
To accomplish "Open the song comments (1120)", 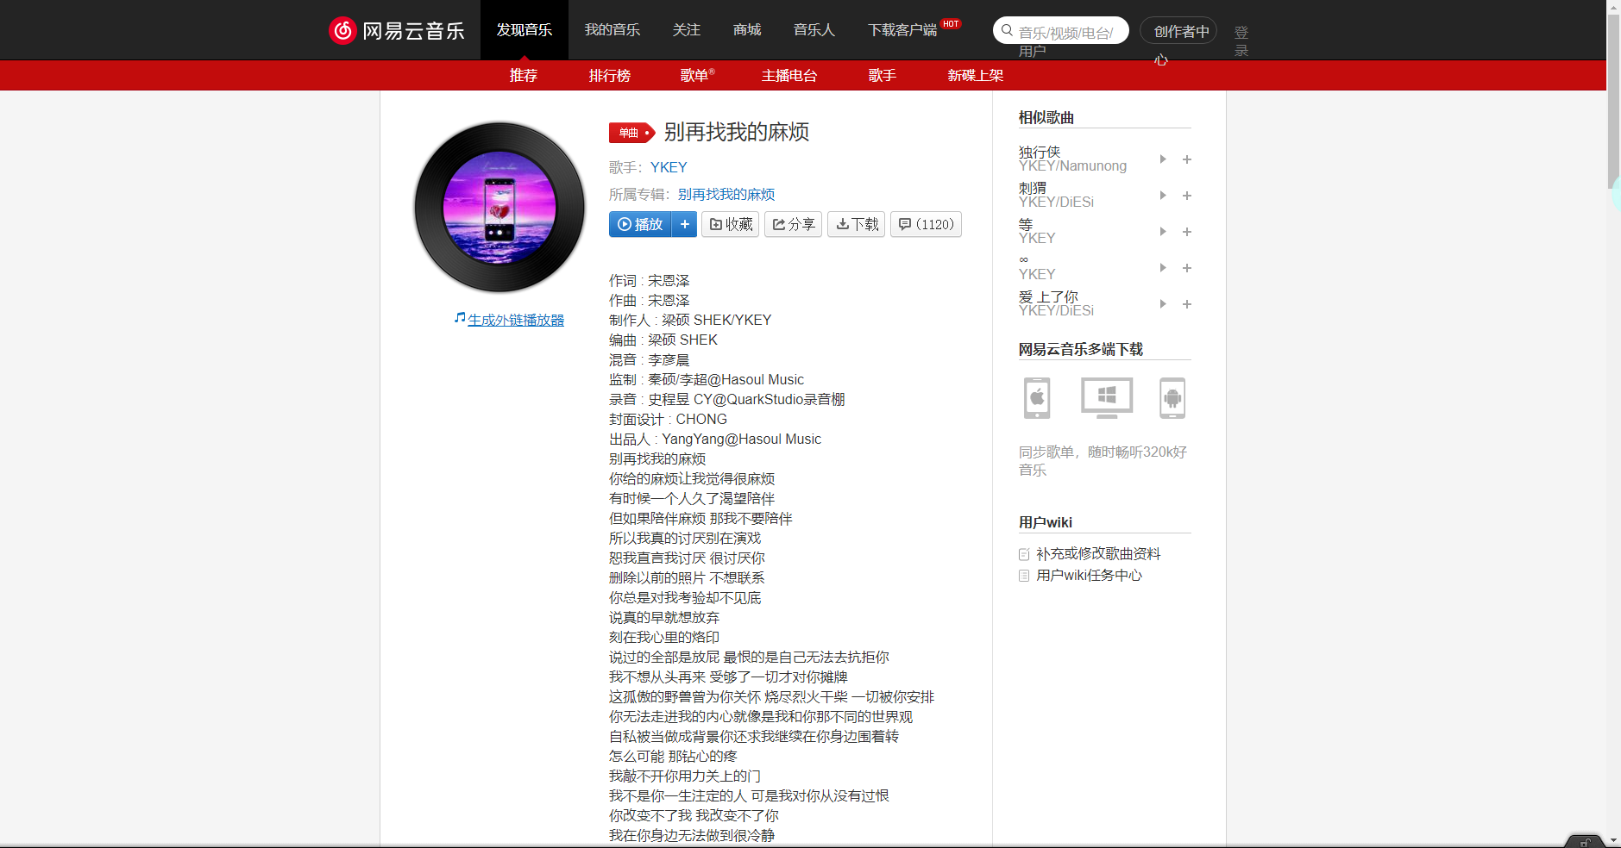I will (926, 224).
